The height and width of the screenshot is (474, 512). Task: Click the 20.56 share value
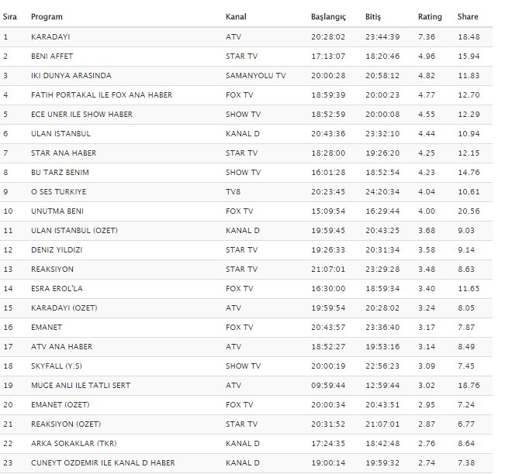pos(469,211)
